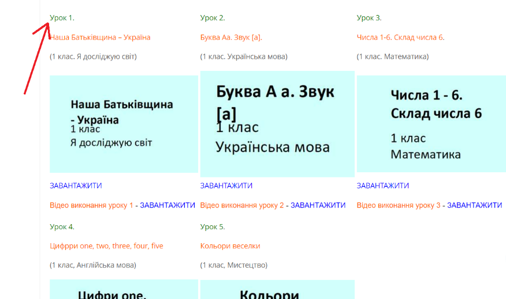Click the 'Кольори' thumbnail under Урок 5
Image resolution: width=506 pixels, height=299 pixels.
pos(277,290)
